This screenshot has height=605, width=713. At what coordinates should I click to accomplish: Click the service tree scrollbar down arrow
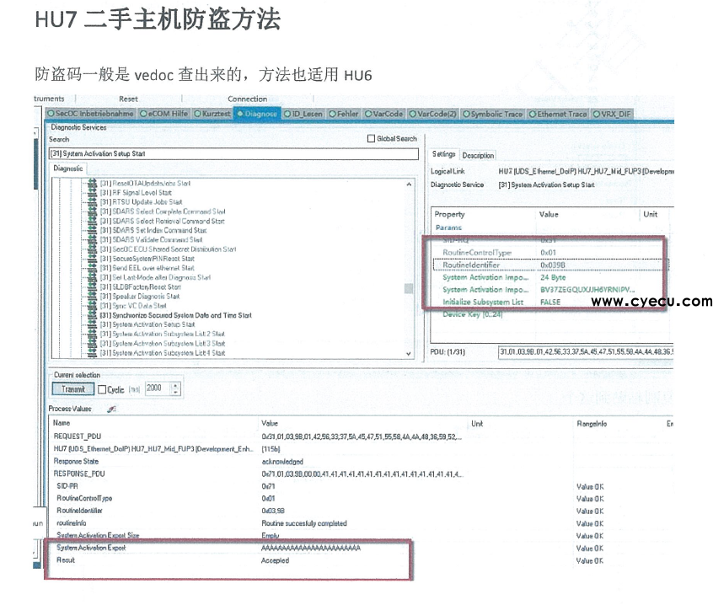[409, 354]
